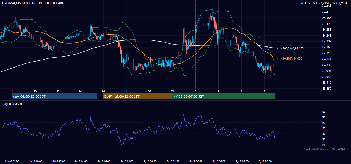This screenshot has height=164, width=351.
Task: Click the 83.869 price axis label
Action: pos(326,89)
